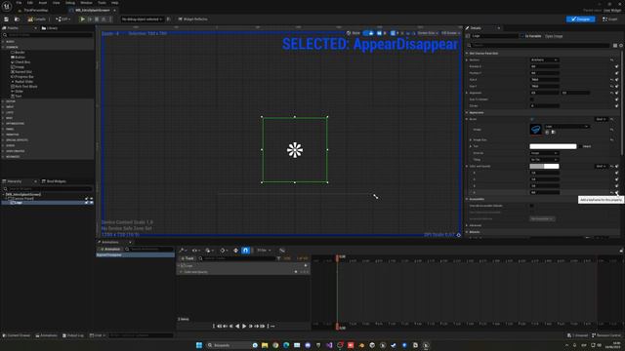Viewport: 625px width, 351px height.
Task: Open the Tools menu
Action: click(x=102, y=3)
